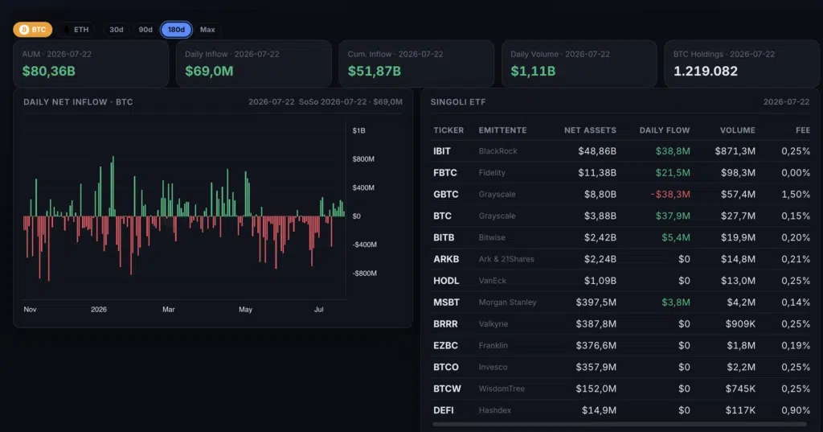Click the 1,50% fee value

(796, 195)
